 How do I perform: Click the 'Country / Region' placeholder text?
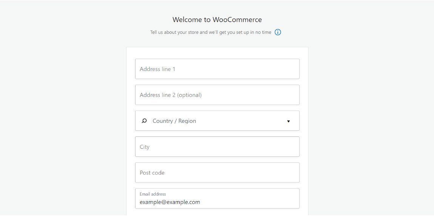(174, 121)
